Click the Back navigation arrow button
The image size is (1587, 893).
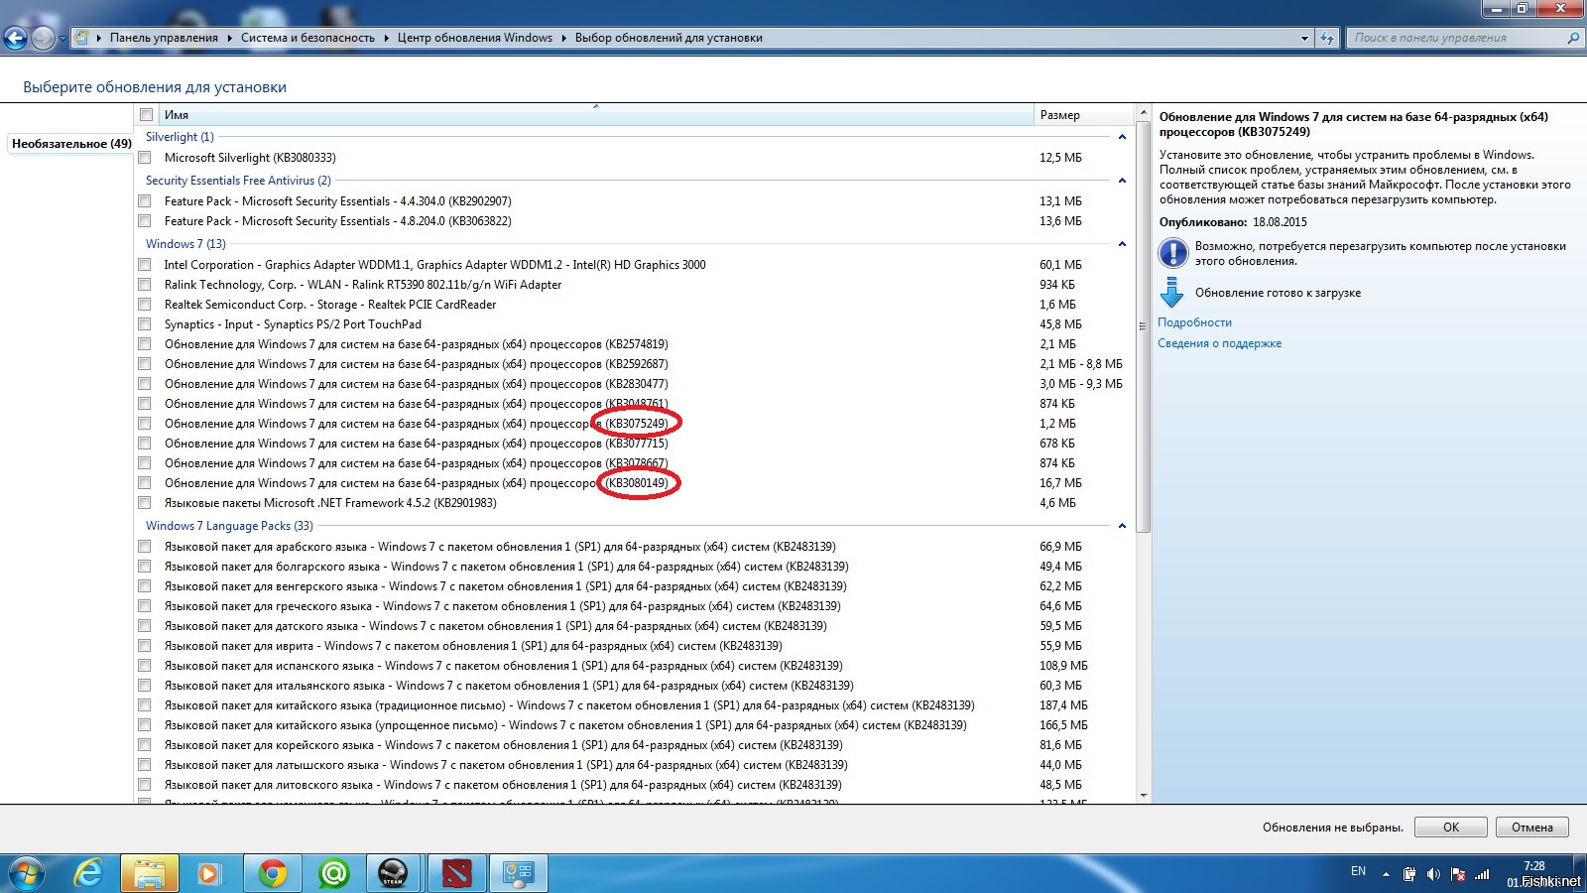[15, 39]
